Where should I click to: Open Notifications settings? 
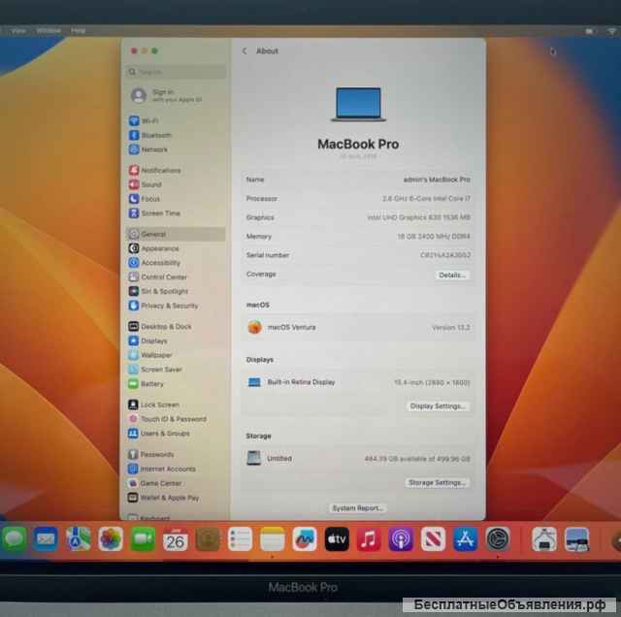155,171
